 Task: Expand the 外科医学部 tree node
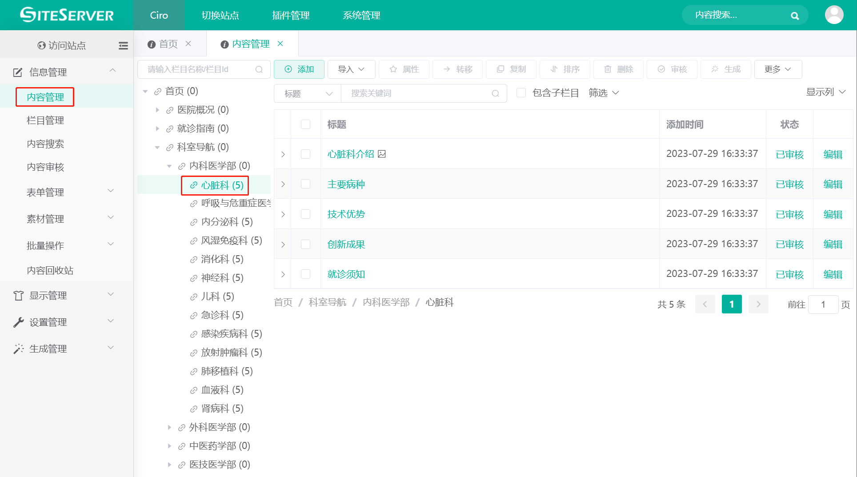tap(169, 427)
